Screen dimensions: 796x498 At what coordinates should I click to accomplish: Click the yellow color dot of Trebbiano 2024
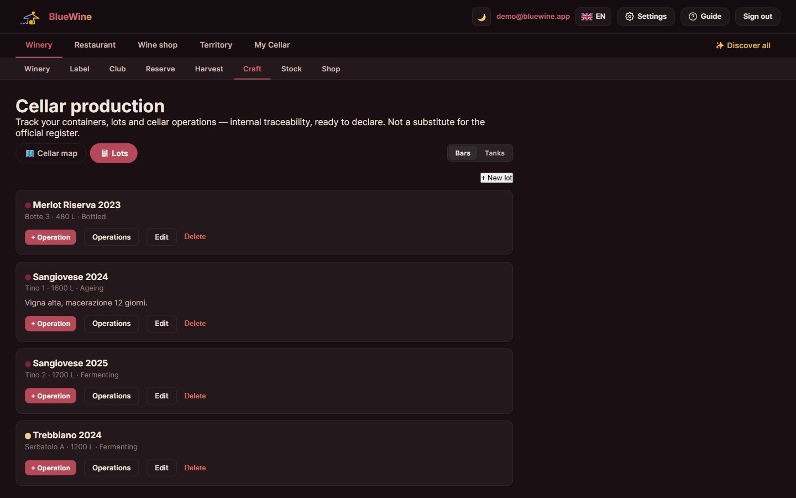click(28, 436)
